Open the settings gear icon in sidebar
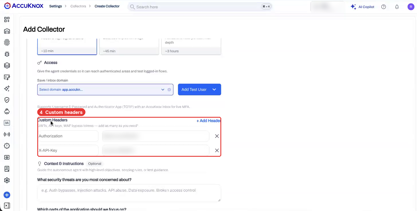This screenshot has height=211, width=417. [7, 180]
